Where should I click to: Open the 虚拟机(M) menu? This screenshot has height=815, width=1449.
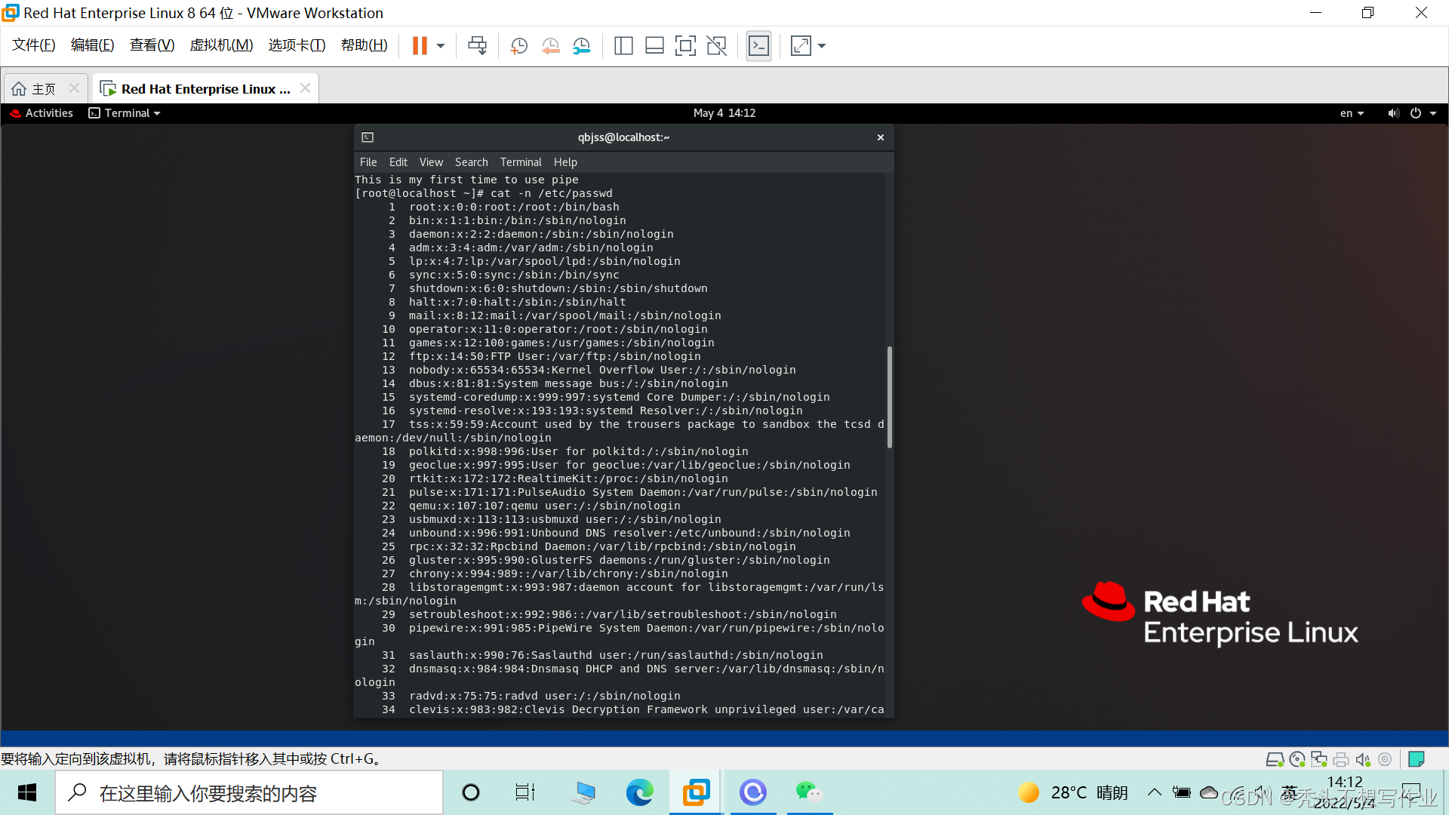pos(221,45)
